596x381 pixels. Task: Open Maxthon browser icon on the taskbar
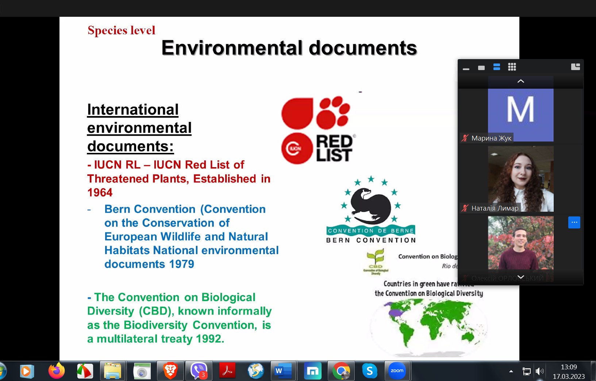point(313,371)
